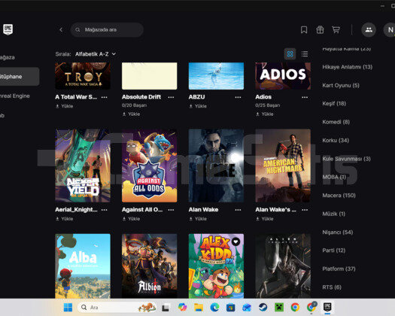This screenshot has height=316, width=395.
Task: Open the three-dot menu for Alan Wake
Action: pyautogui.click(x=238, y=210)
